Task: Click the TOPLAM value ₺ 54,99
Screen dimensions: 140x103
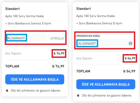Action: (129, 71)
